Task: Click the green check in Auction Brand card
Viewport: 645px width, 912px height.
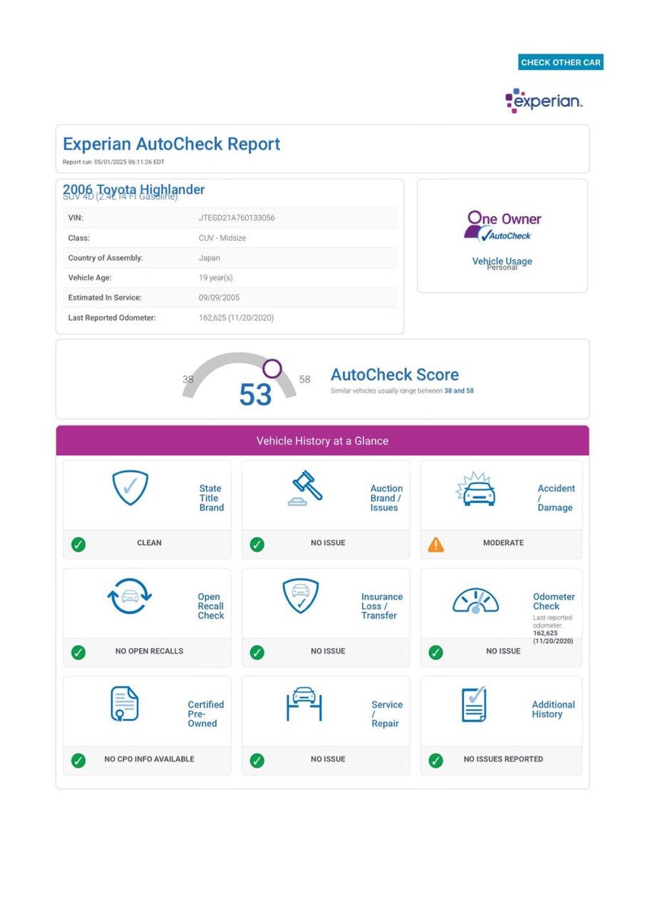Action: click(x=257, y=544)
